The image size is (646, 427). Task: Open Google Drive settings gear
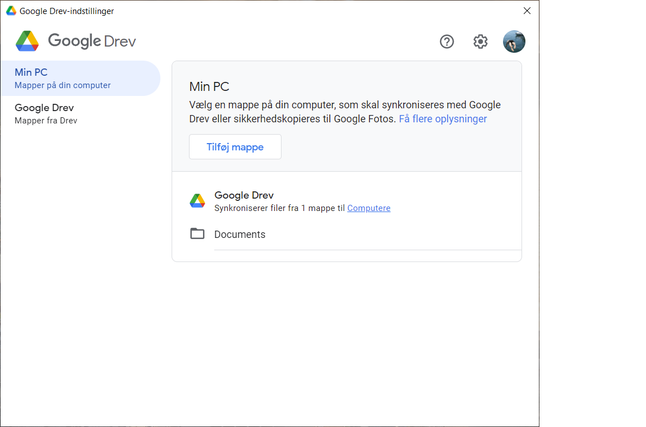click(480, 42)
